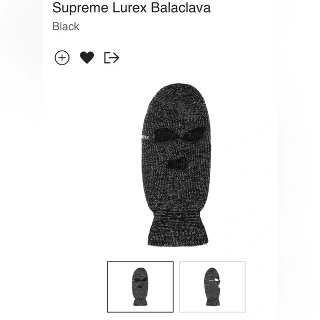Open the share arrow icon
Viewport: 320px width, 320px height.
[111, 58]
